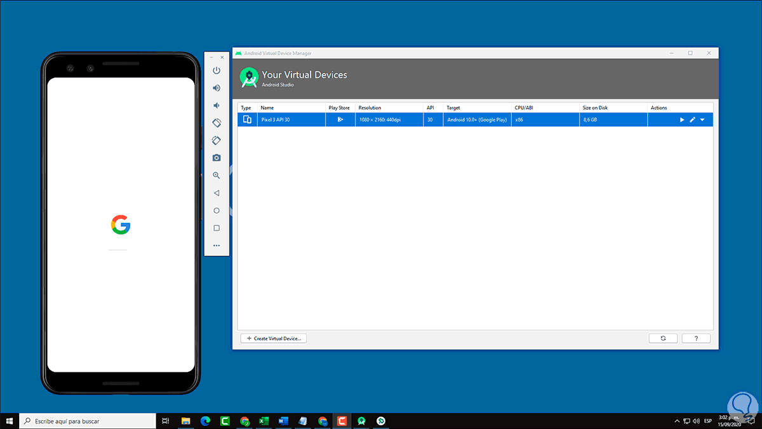Image resolution: width=762 pixels, height=429 pixels.
Task: Open Microsoft Edge from taskbar
Action: (x=206, y=420)
